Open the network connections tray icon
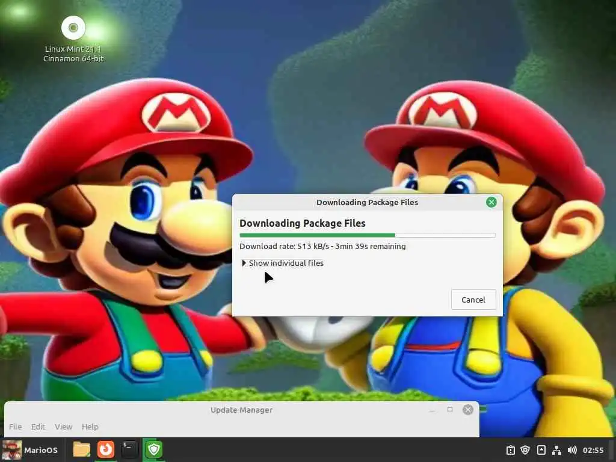Screen dimensions: 616x462 click(x=556, y=450)
